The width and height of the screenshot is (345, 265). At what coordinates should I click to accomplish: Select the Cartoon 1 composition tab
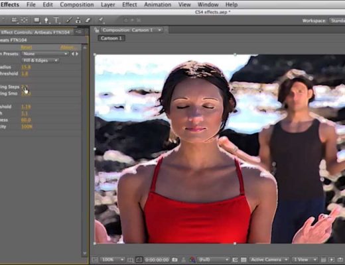(111, 38)
